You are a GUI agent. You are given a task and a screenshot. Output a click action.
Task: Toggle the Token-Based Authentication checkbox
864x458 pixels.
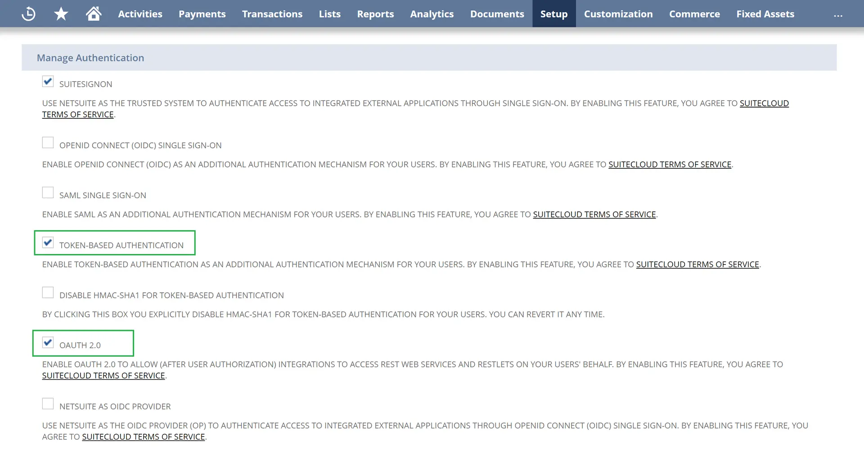pos(48,243)
